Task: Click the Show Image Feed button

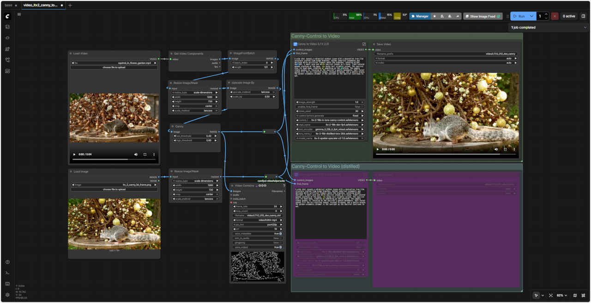Action: click(x=483, y=16)
